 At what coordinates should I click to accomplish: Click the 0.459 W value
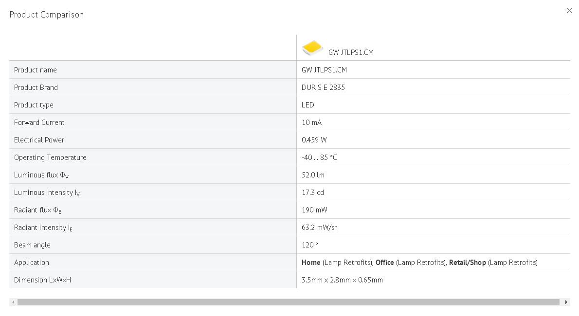coord(314,140)
